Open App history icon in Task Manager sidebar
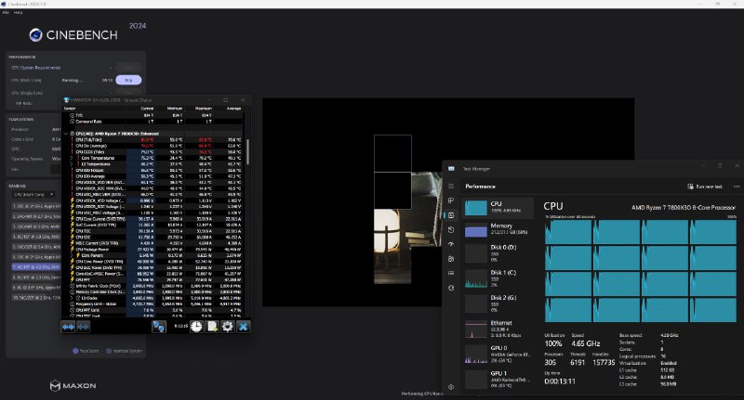 pyautogui.click(x=451, y=229)
